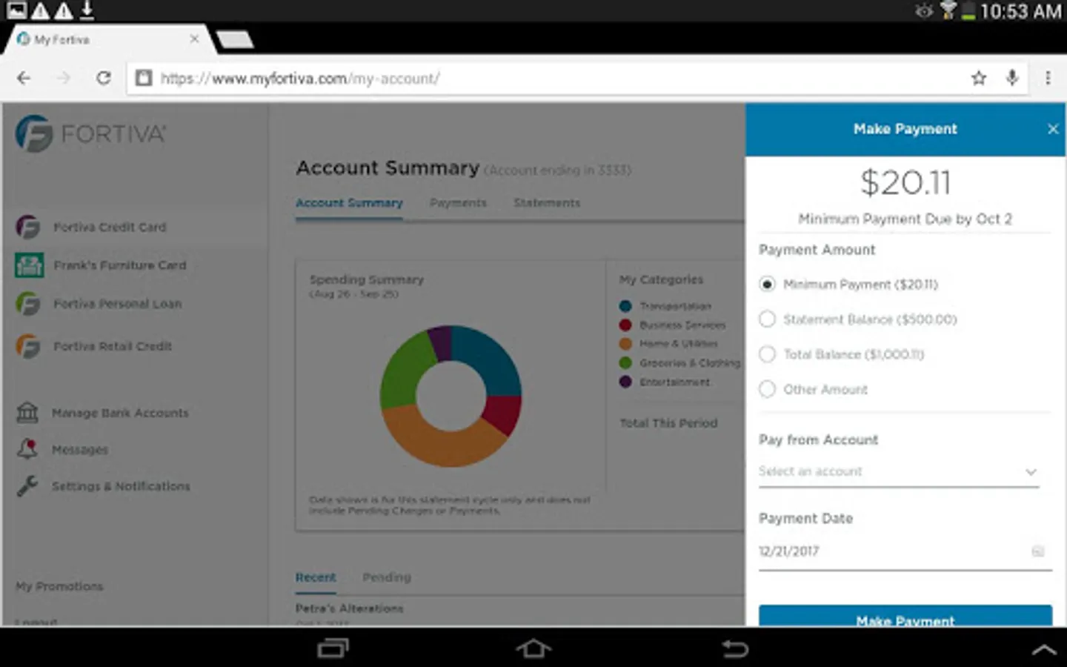Click the Settings & Notifications wrench icon

tap(27, 485)
